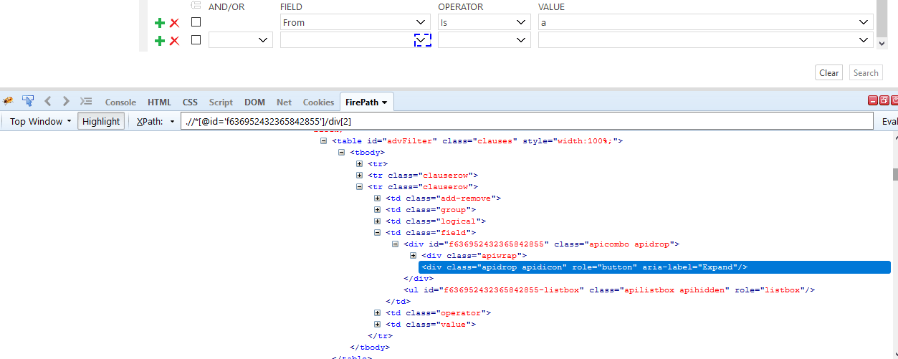Switch to the Net tab

pos(284,102)
